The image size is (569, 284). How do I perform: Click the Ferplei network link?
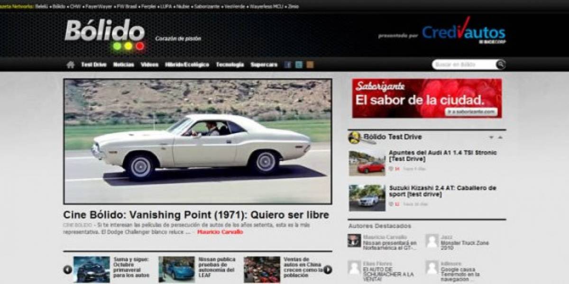click(x=149, y=7)
